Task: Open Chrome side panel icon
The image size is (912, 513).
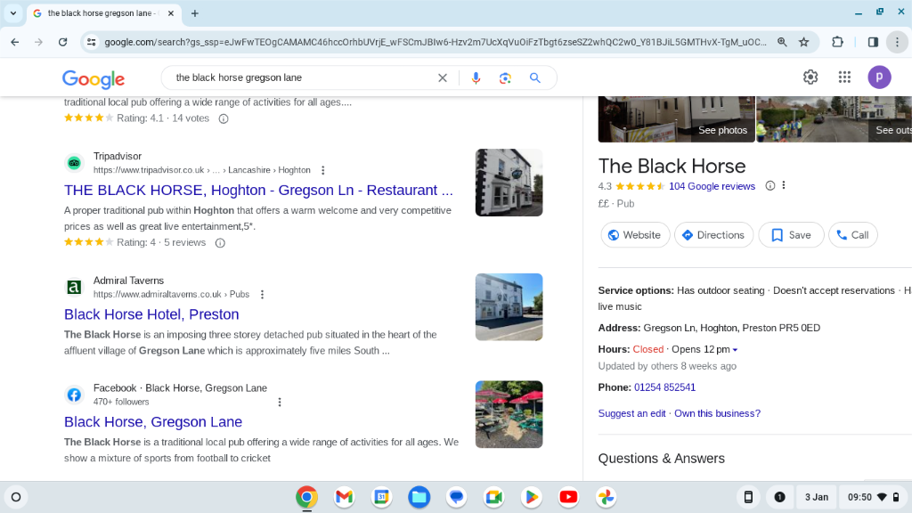Action: coord(873,42)
